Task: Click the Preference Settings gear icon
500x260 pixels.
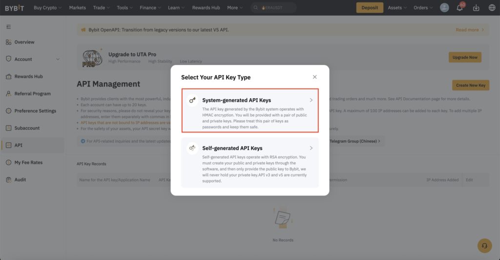Action: tap(9, 111)
